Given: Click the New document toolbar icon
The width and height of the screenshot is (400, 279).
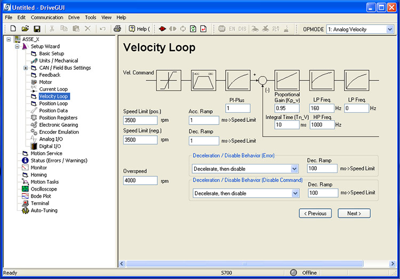Looking at the screenshot, I should pyautogui.click(x=13, y=29).
